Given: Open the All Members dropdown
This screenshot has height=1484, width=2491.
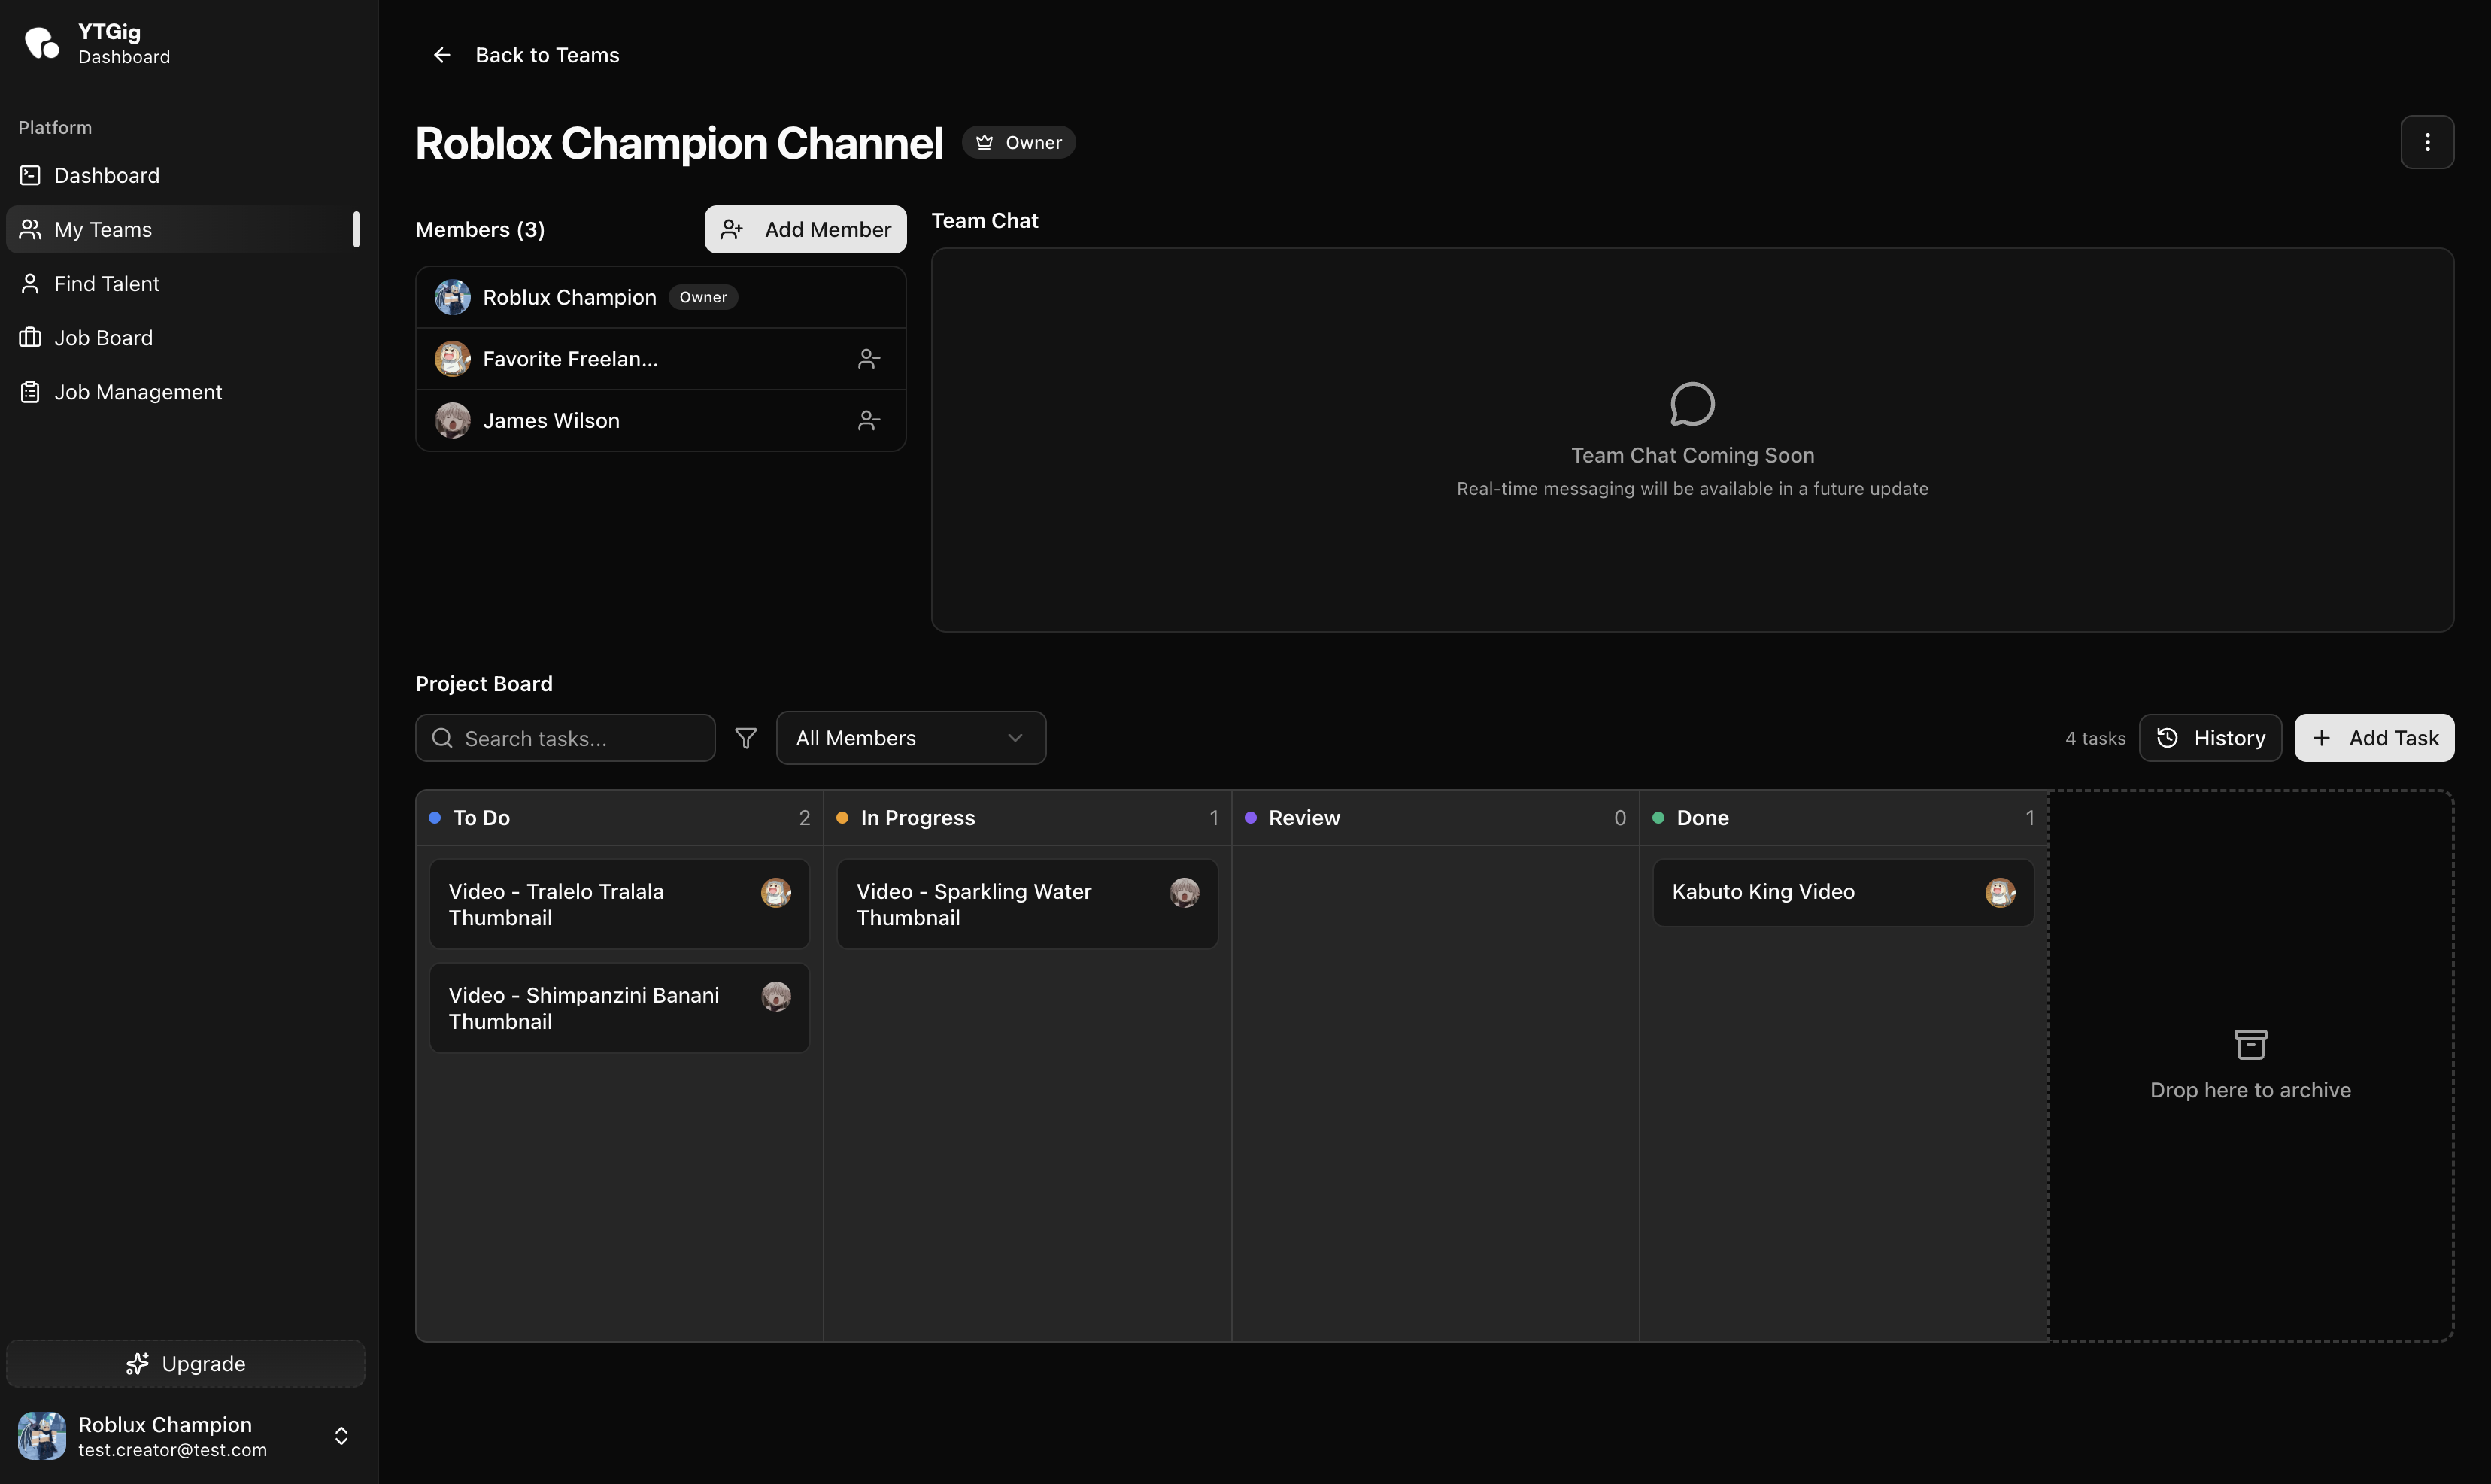Looking at the screenshot, I should click(910, 738).
